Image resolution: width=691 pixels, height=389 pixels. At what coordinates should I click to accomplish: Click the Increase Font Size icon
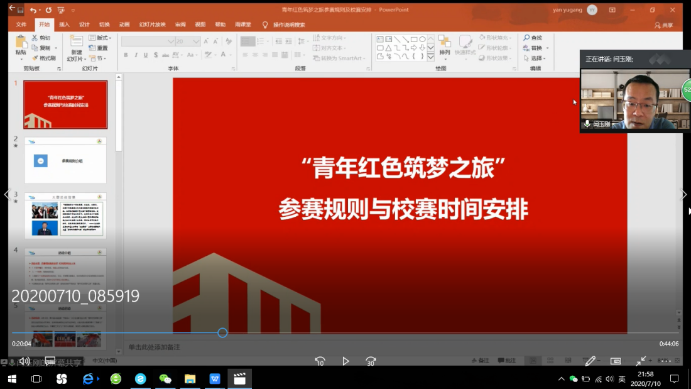(206, 41)
